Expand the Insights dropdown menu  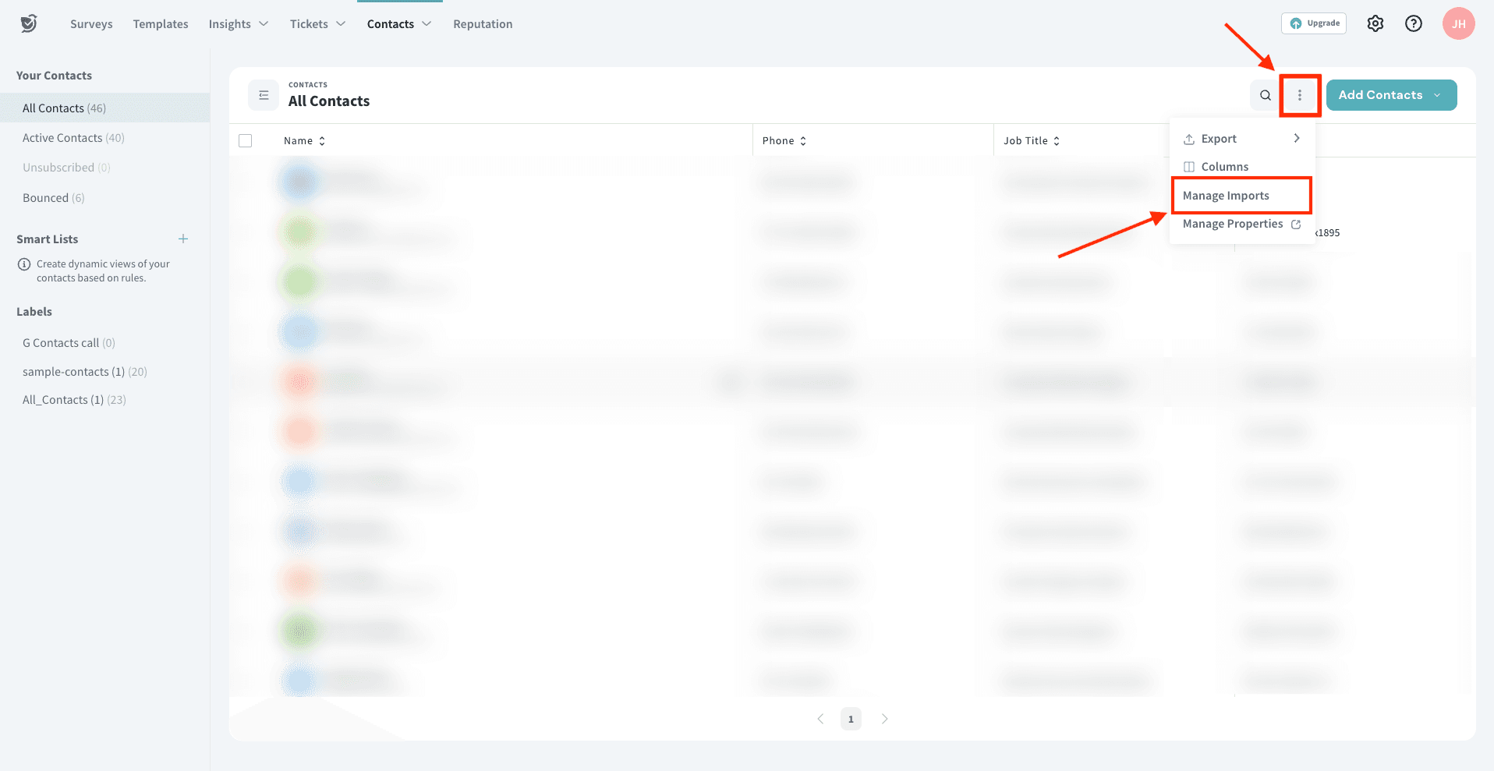pyautogui.click(x=238, y=24)
